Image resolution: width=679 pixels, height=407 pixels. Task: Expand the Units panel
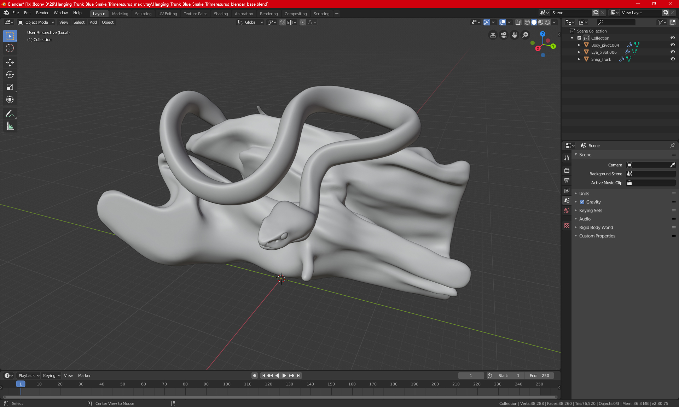point(584,194)
